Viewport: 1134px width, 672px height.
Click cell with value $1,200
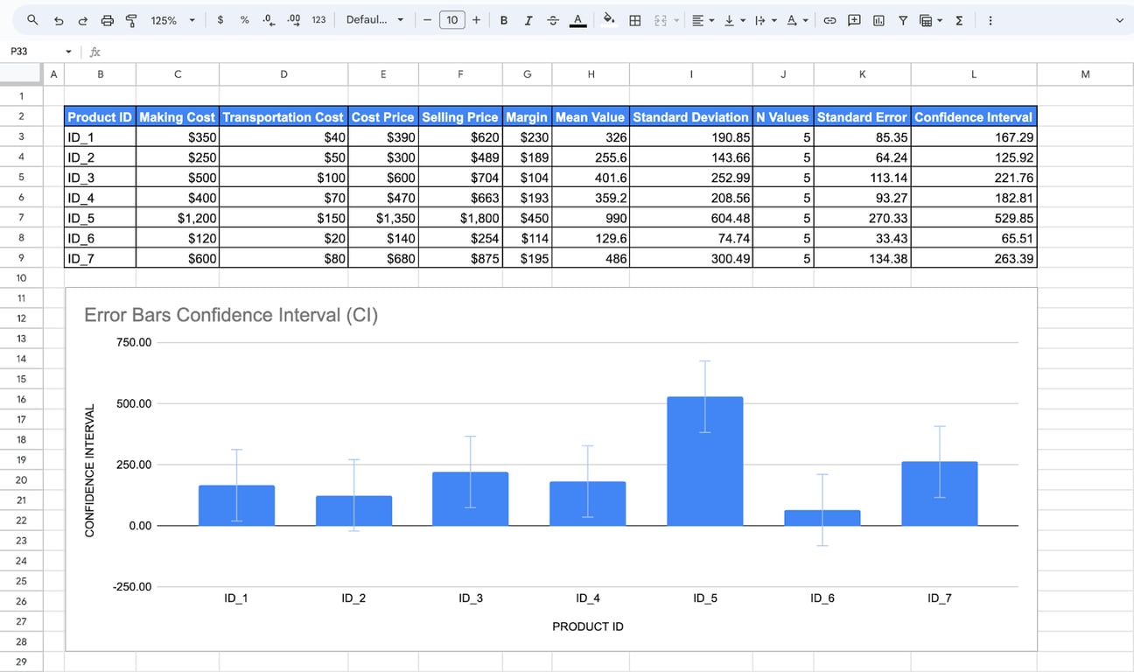[x=178, y=218]
